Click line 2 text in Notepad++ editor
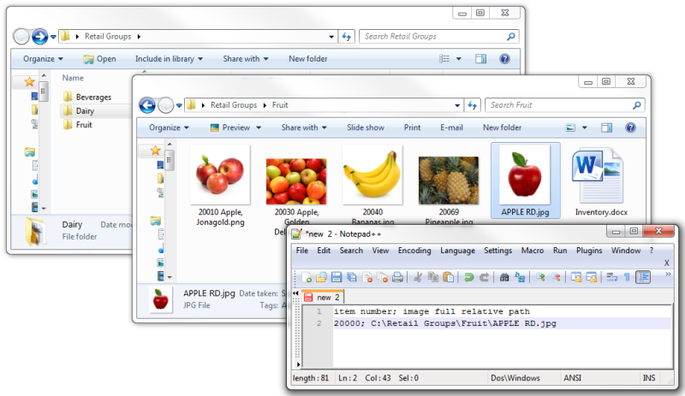The image size is (685, 396). 444,323
